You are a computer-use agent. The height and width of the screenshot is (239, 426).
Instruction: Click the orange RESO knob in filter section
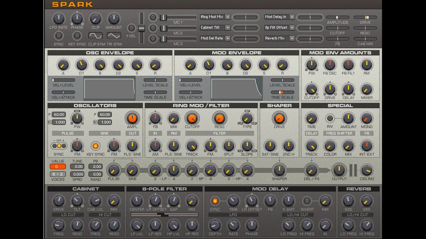point(219,118)
